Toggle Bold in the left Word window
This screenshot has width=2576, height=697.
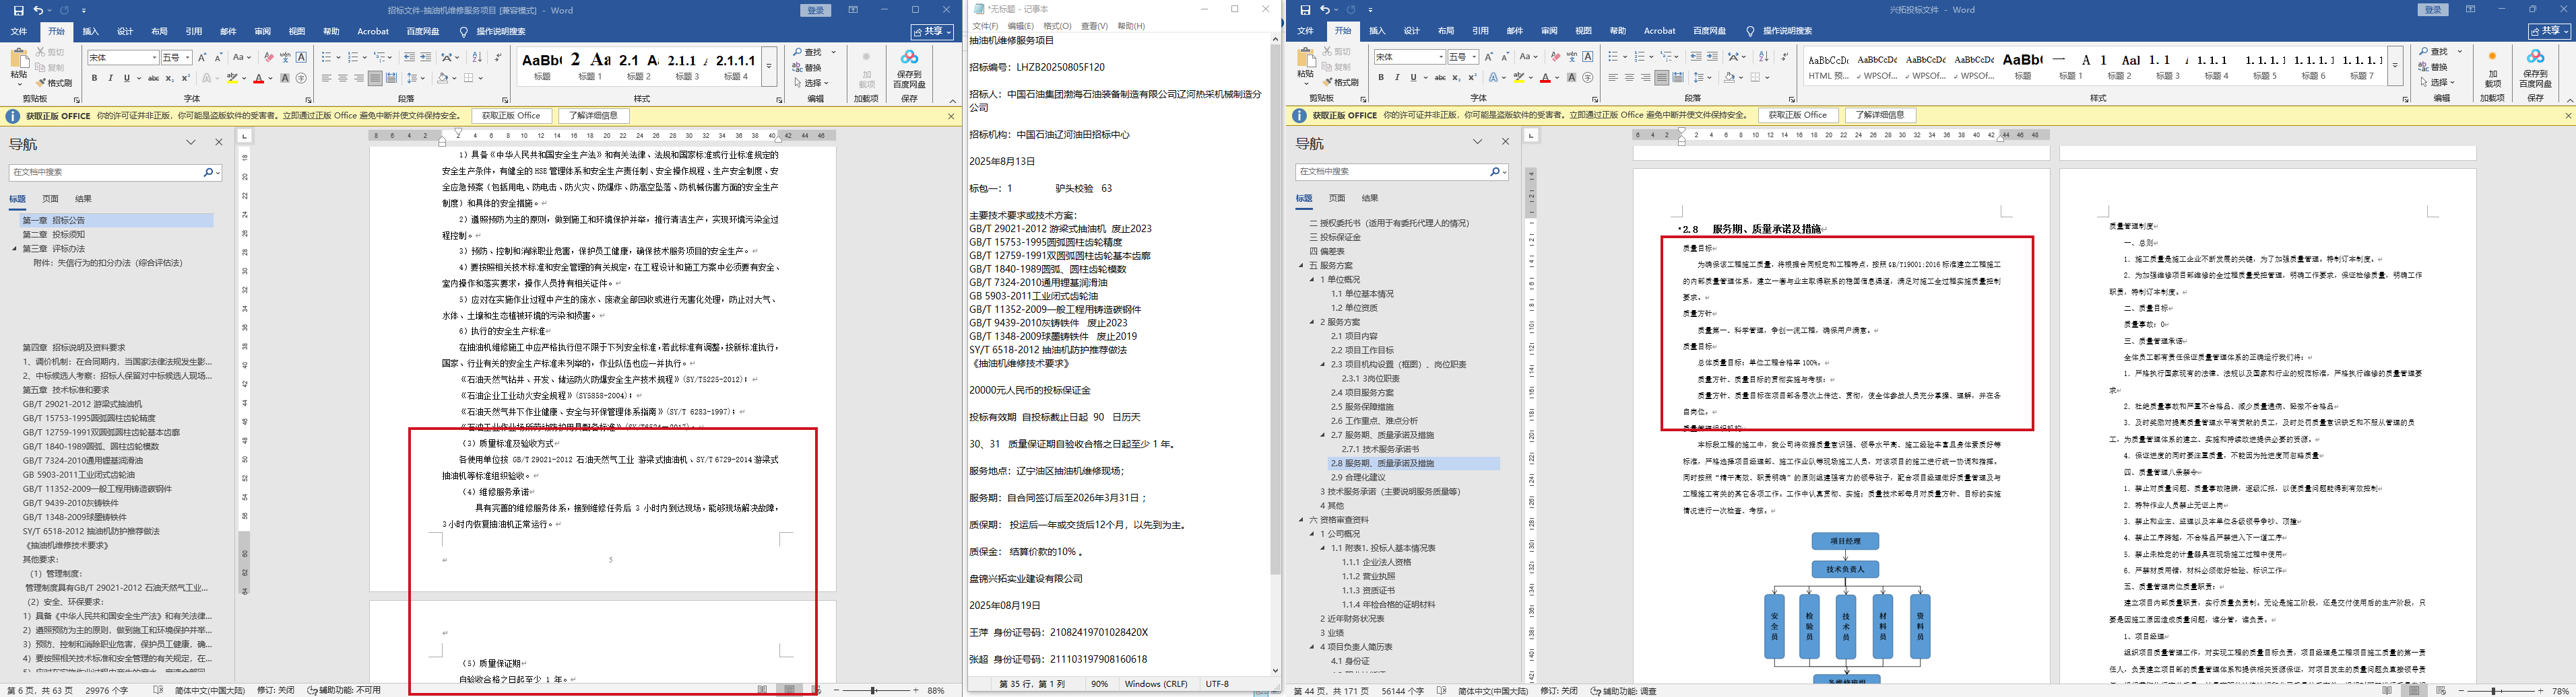[95, 78]
